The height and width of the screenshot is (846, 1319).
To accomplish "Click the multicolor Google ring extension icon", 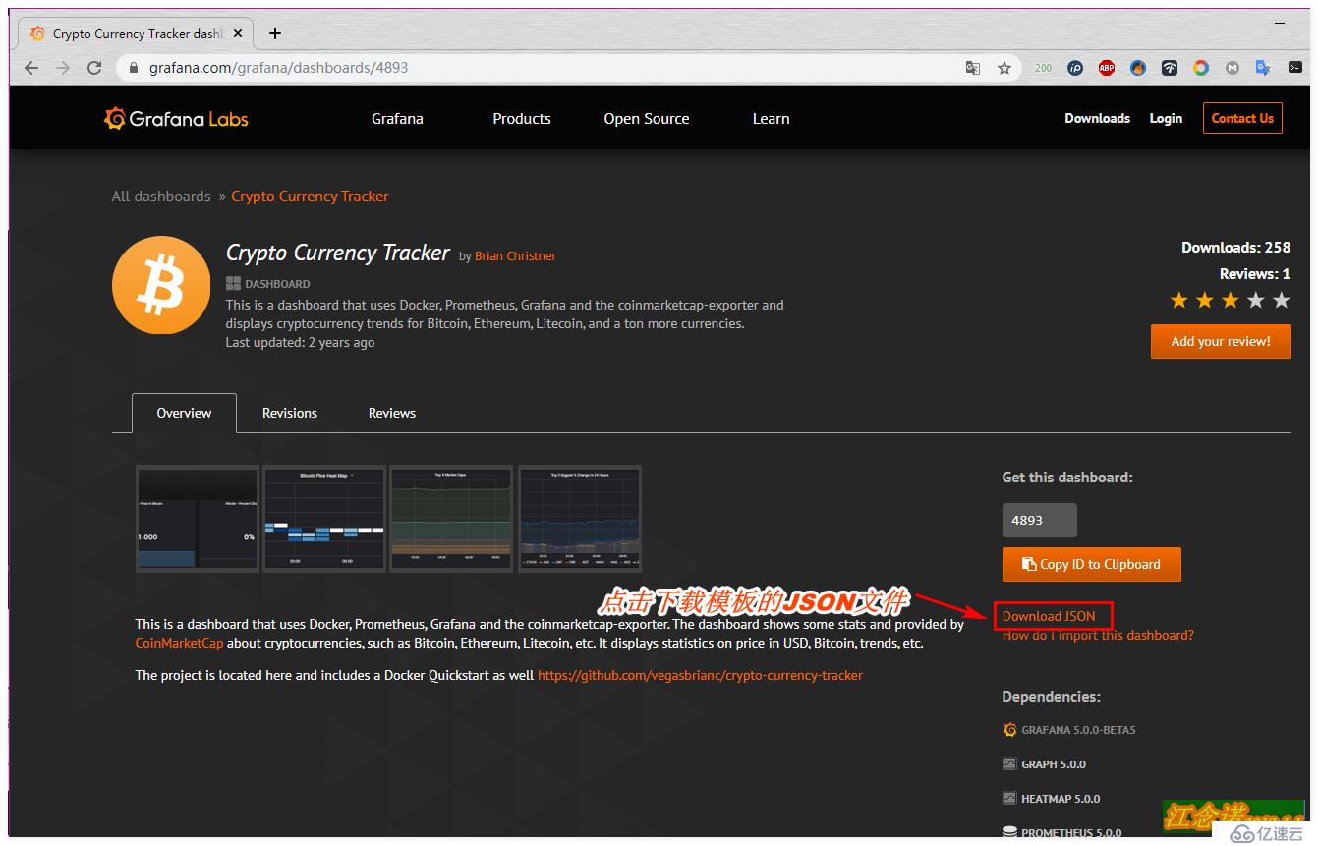I will (1201, 68).
